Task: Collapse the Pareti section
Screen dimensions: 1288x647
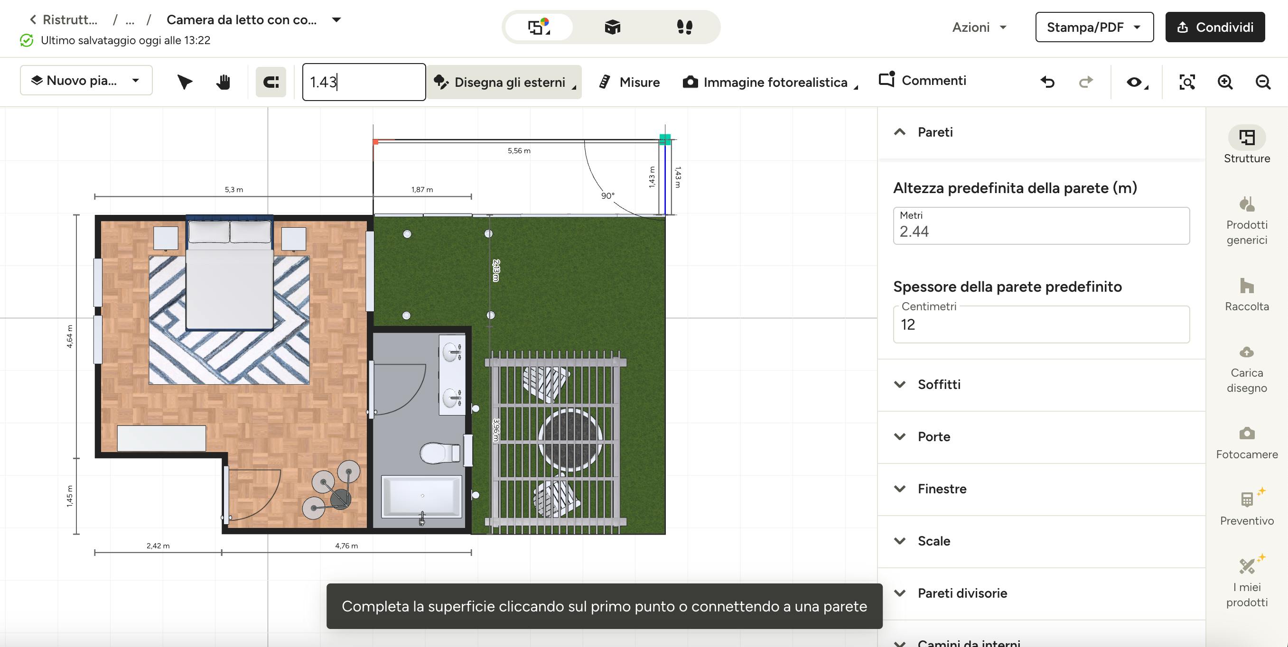Action: pos(899,132)
